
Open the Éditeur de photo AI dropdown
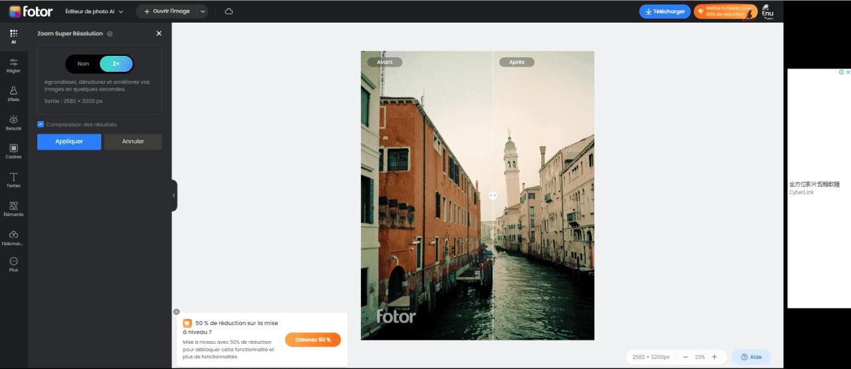click(94, 11)
